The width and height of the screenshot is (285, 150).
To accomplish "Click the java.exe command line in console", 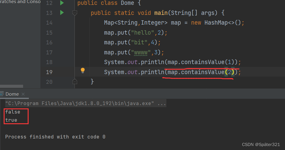I will click(x=85, y=104).
